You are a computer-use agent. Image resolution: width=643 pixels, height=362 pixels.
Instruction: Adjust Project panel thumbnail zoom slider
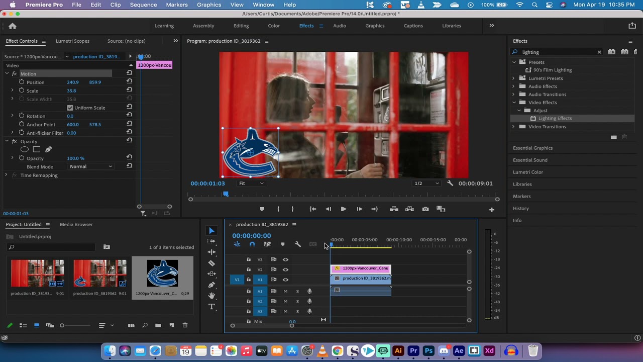[62, 326]
